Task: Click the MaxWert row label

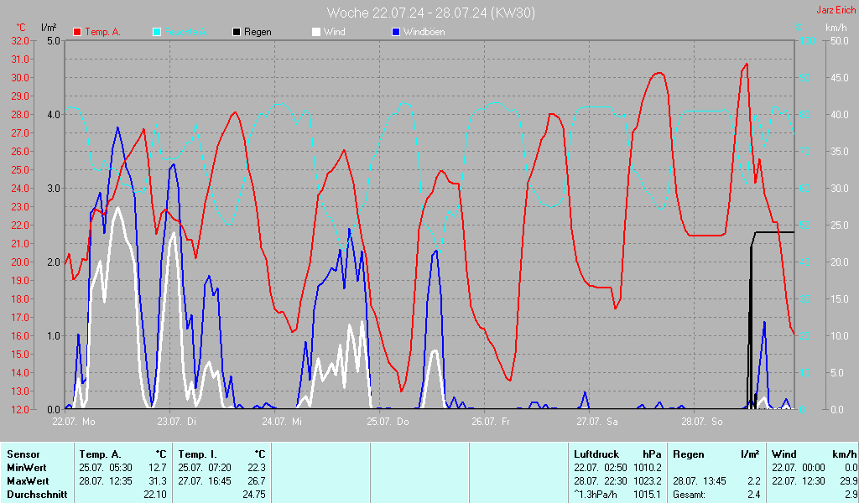Action: [x=26, y=481]
